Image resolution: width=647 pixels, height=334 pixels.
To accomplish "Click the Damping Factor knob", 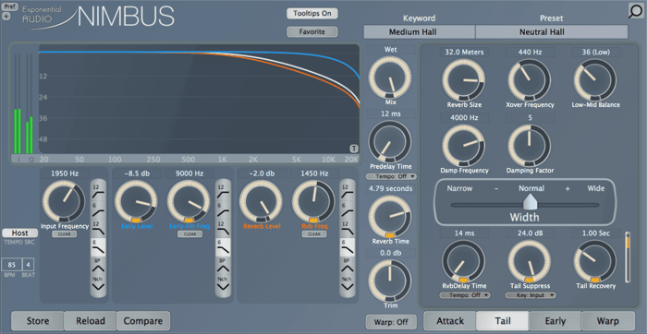I will 529,146.
